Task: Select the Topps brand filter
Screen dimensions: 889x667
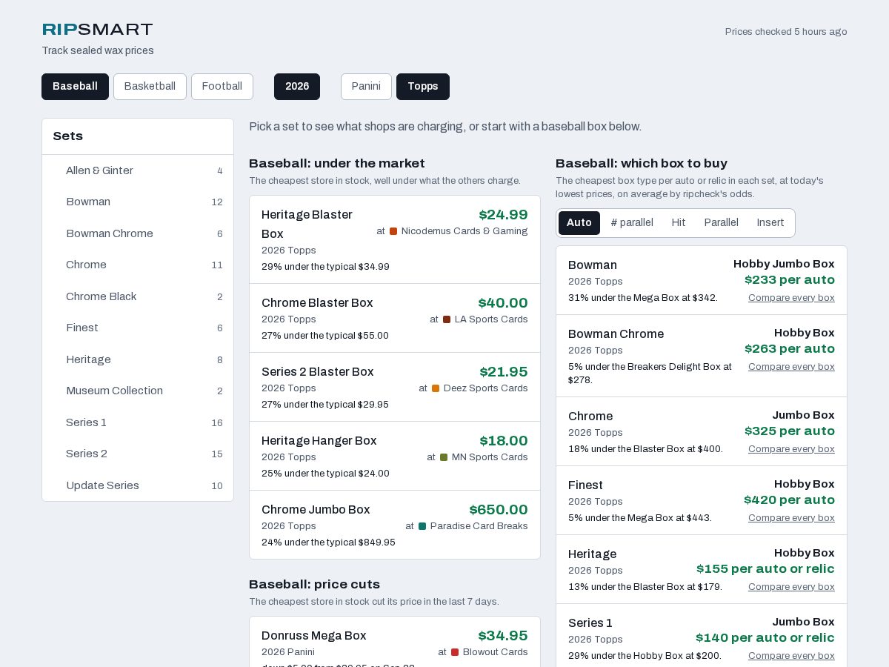Action: click(x=423, y=87)
